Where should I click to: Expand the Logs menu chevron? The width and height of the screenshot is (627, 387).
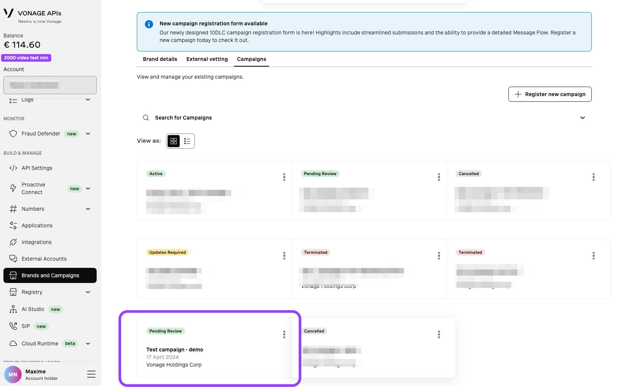coord(88,100)
